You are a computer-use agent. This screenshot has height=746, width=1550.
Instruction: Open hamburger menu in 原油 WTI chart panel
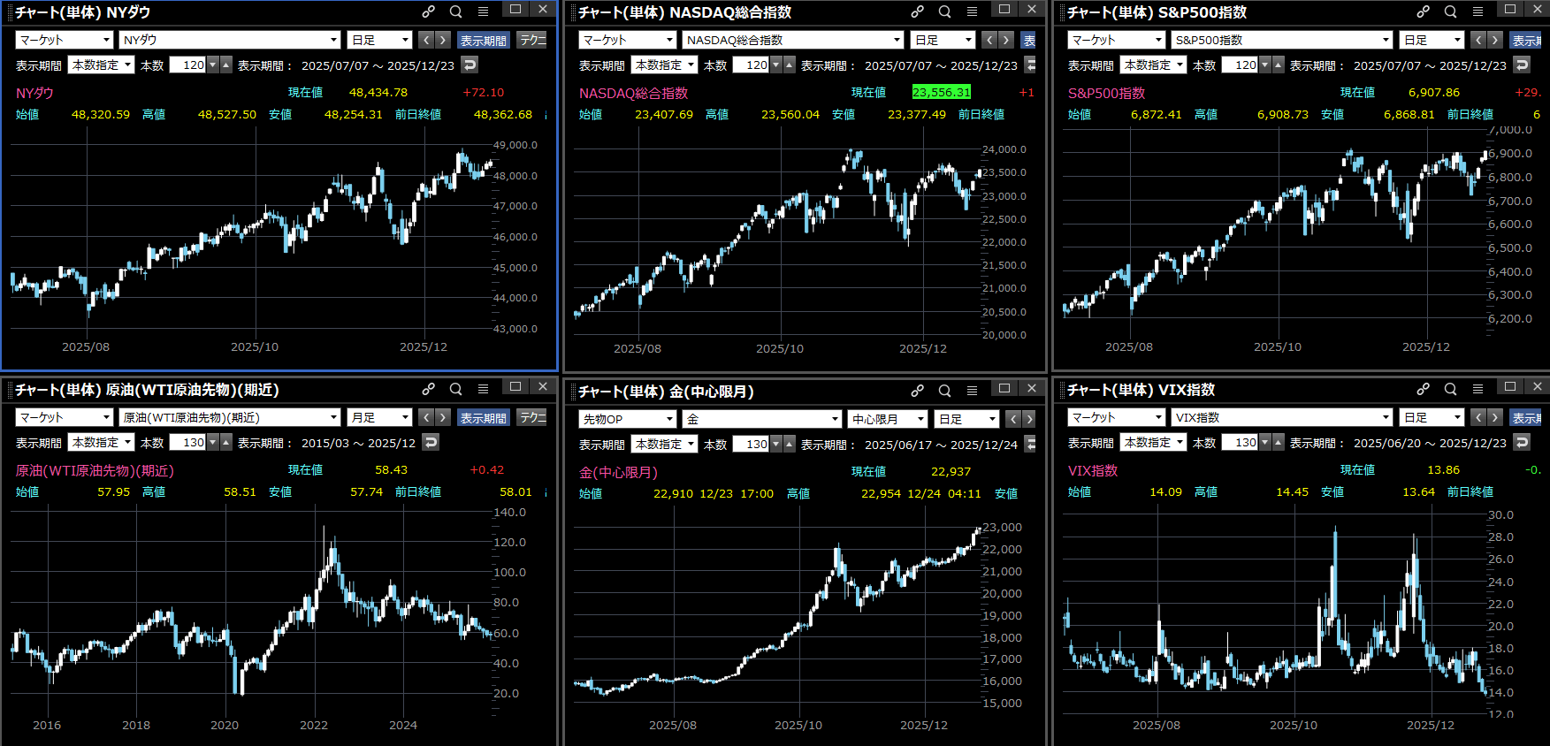pos(483,389)
